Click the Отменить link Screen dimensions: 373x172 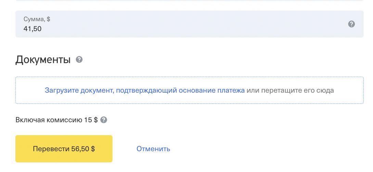153,149
